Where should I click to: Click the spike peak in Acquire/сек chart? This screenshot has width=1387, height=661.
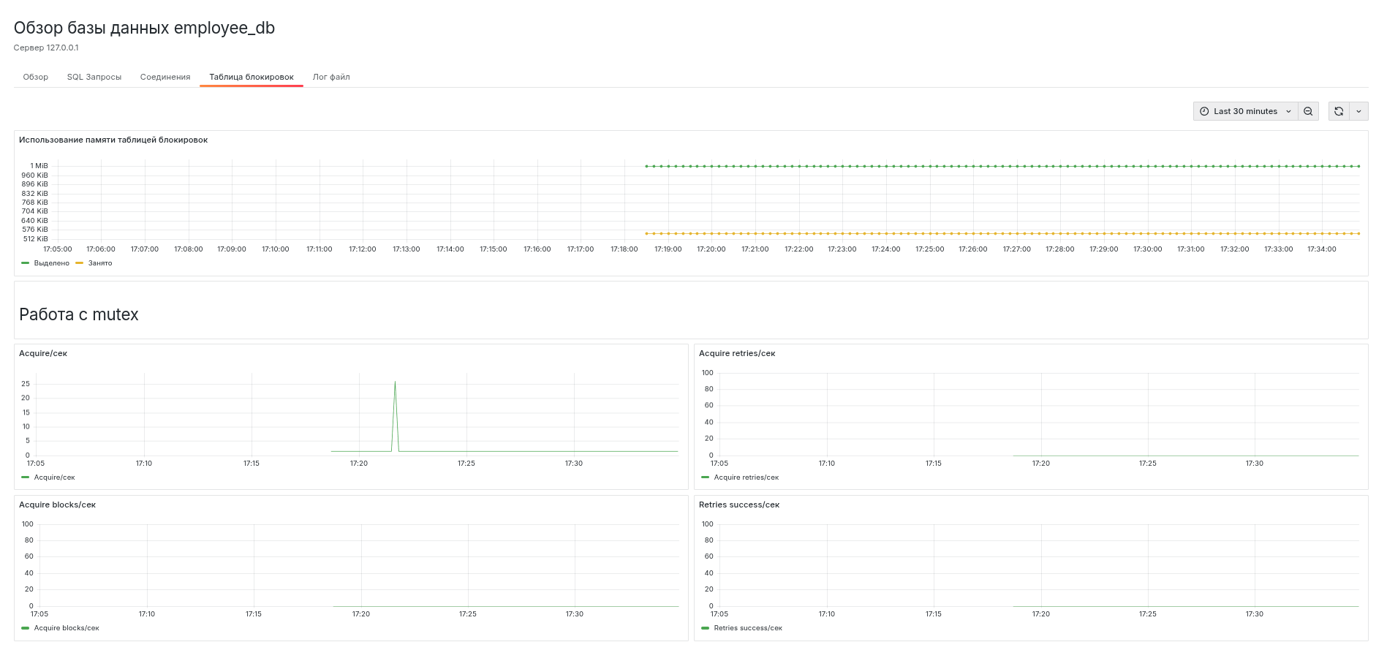395,382
